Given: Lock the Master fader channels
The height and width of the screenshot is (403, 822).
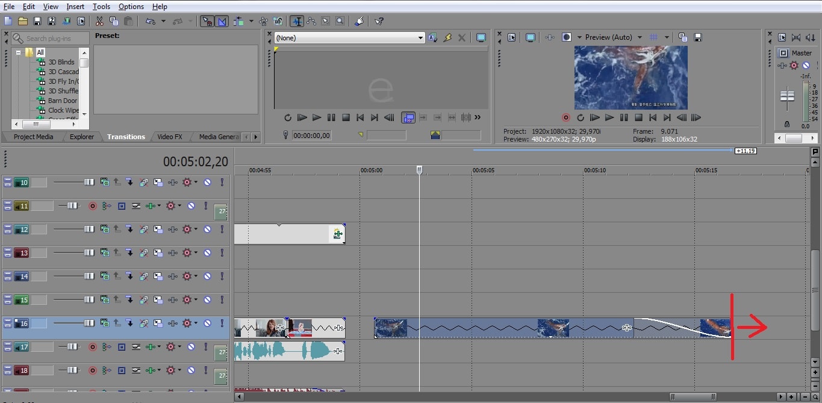Looking at the screenshot, I should click(787, 124).
